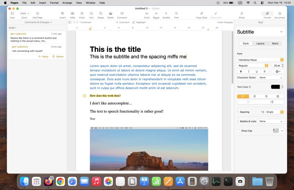Image resolution: width=294 pixels, height=190 pixels.
Task: Insert a Shape from the toolbar
Action: tap(100, 14)
